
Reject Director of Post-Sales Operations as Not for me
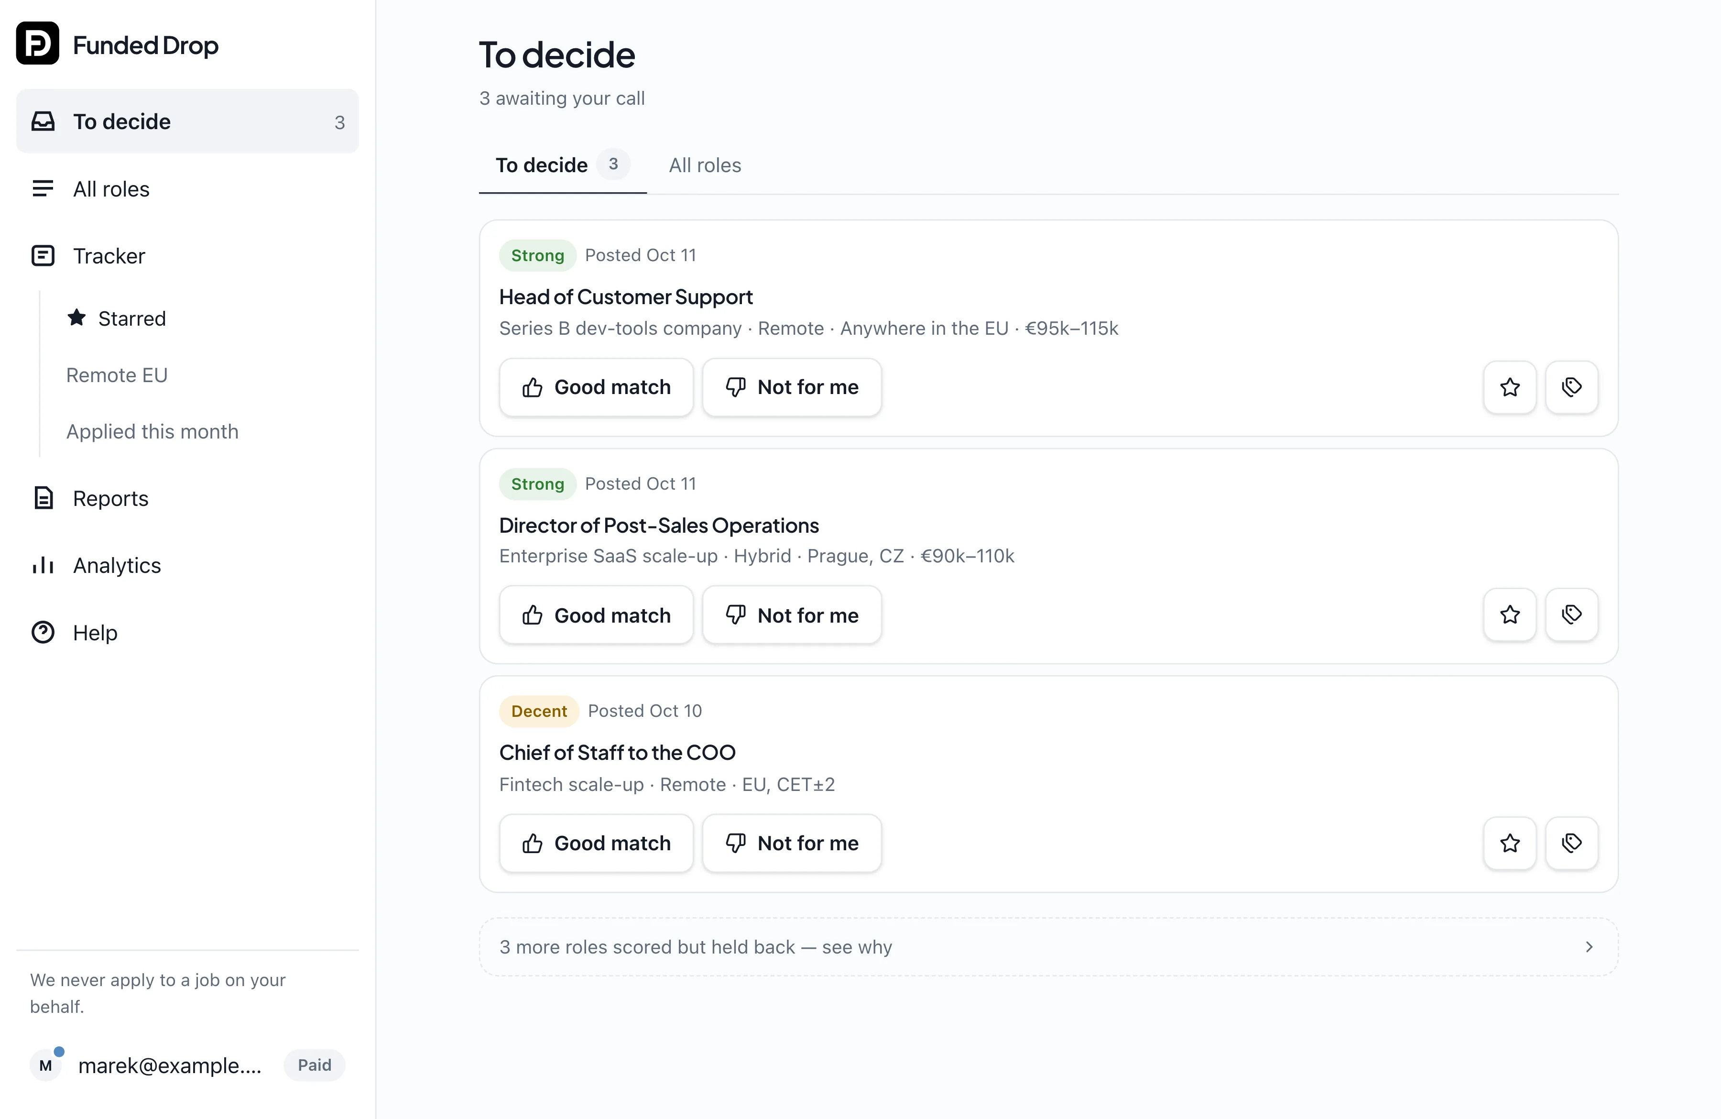(791, 615)
